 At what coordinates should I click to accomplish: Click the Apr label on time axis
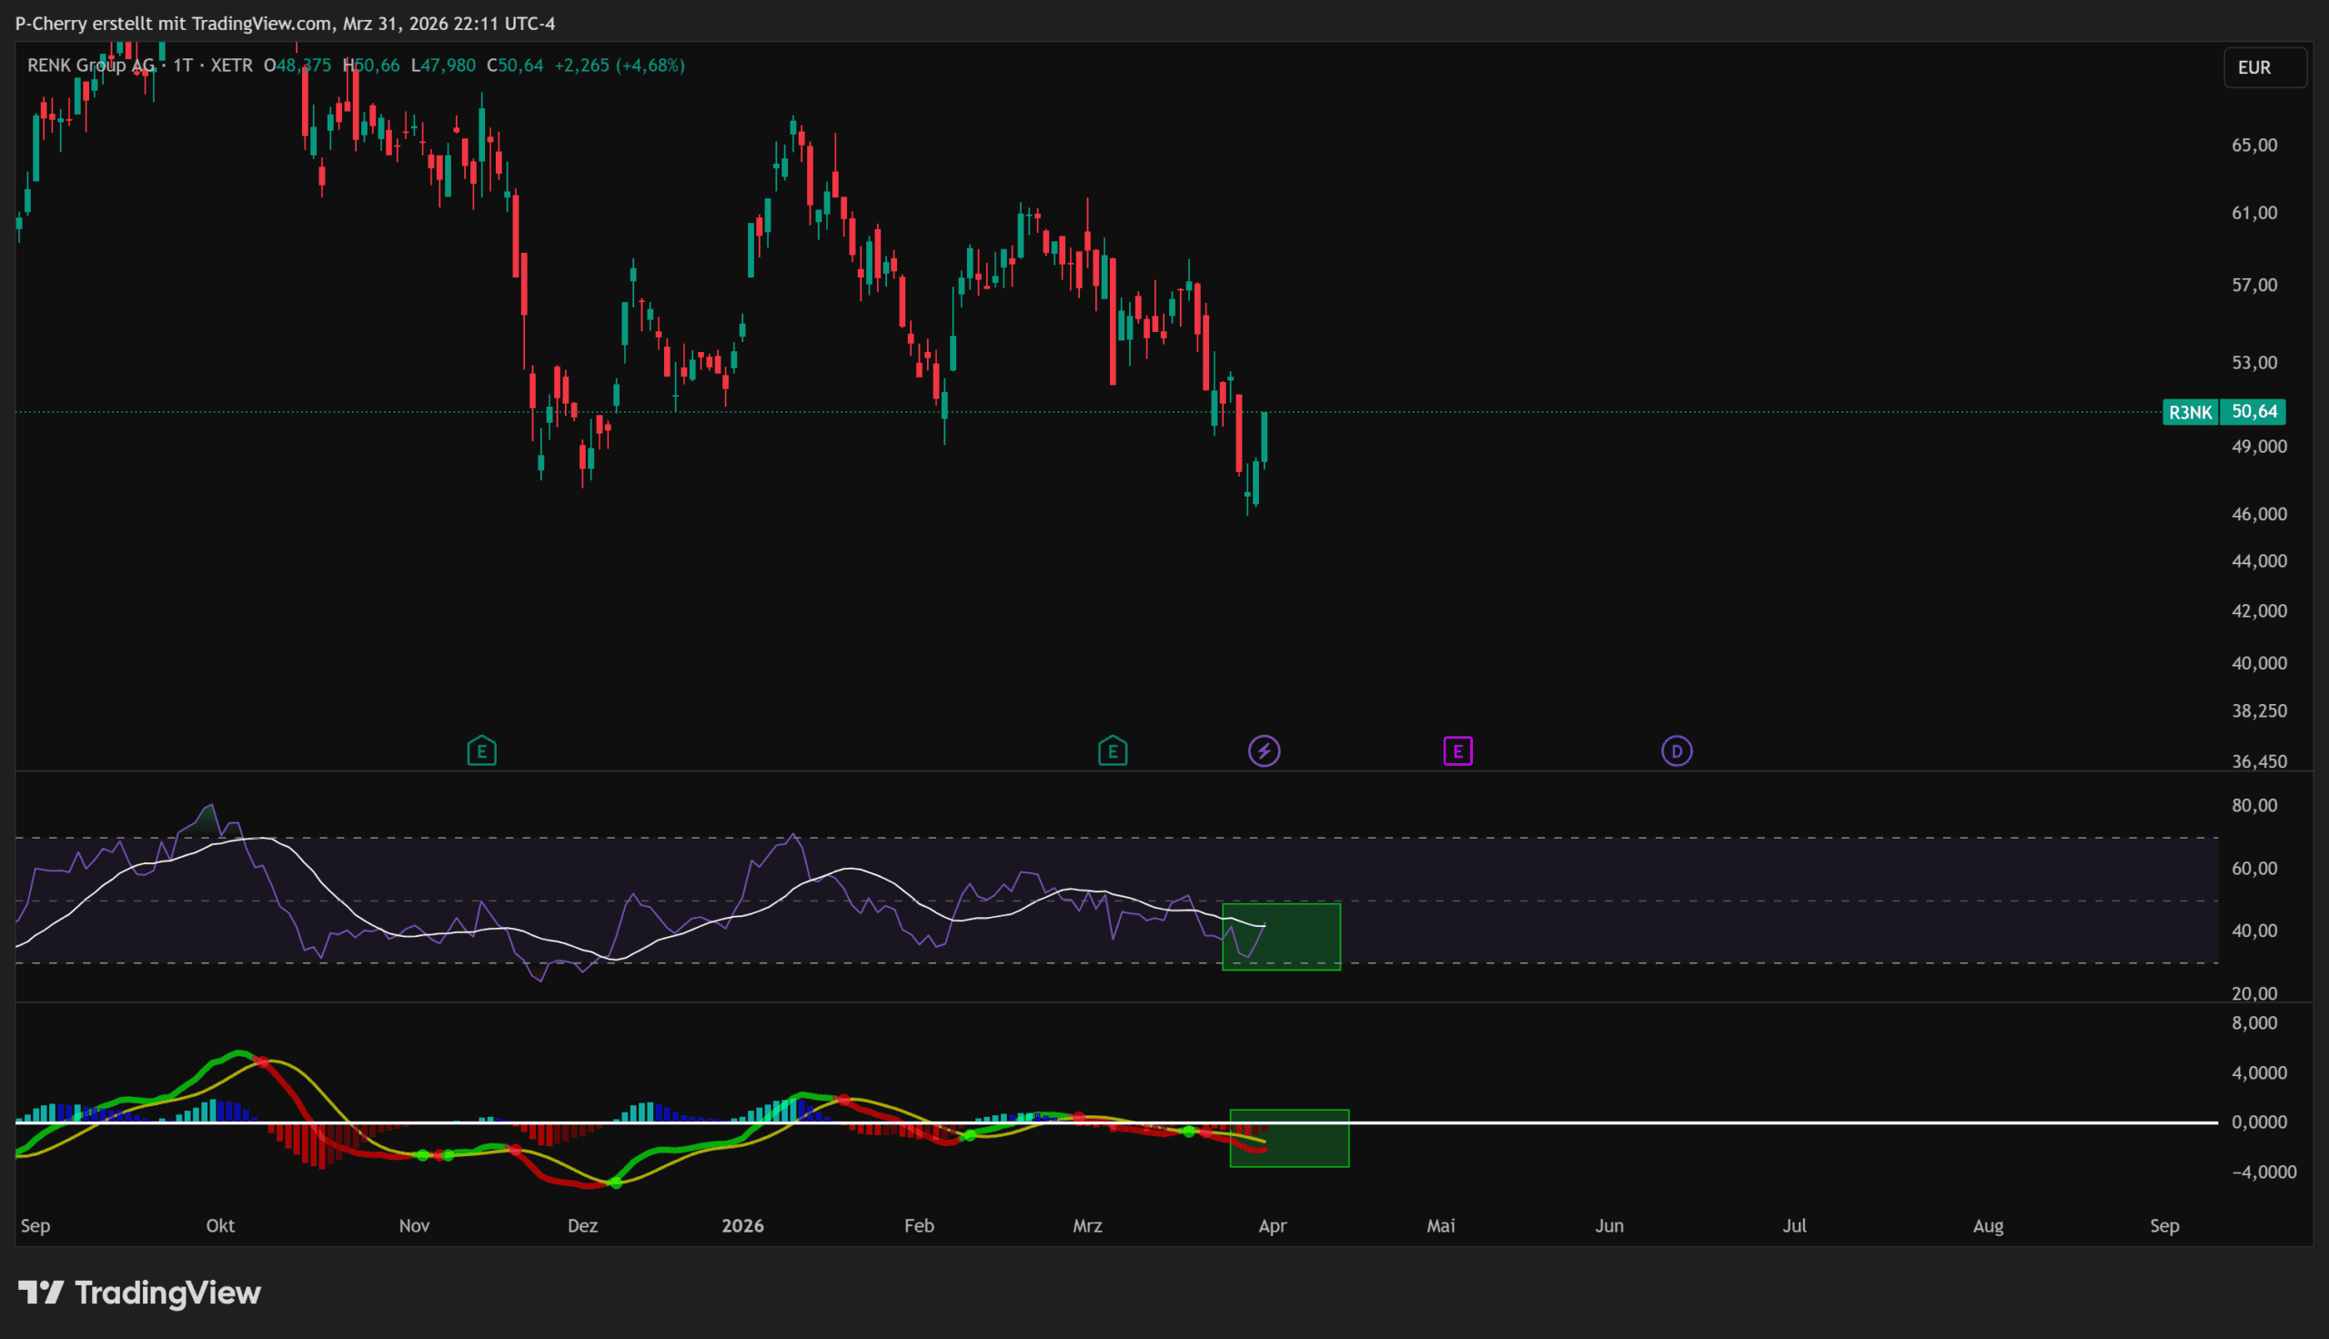click(1272, 1225)
